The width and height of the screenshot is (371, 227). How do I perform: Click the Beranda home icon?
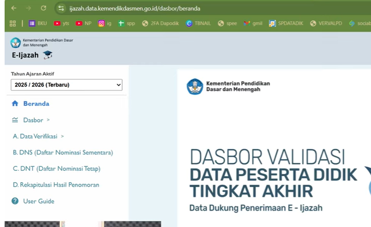[x=15, y=104]
